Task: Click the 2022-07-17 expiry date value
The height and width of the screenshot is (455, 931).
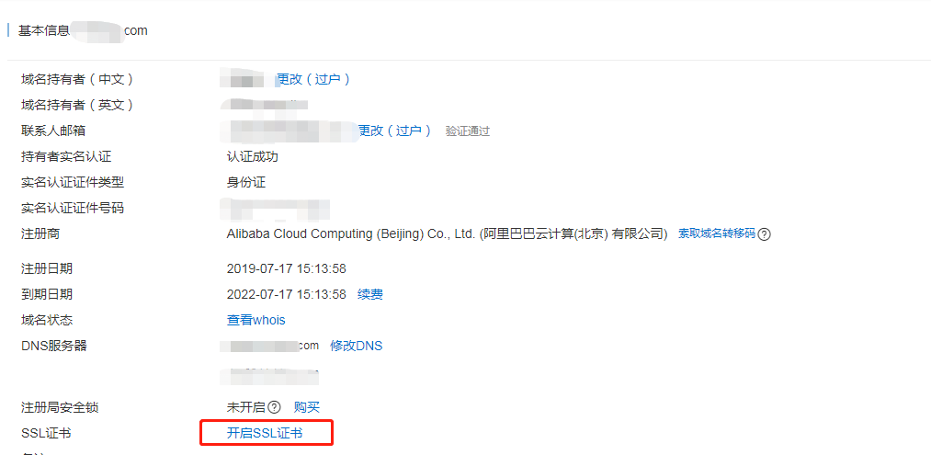Action: (x=286, y=294)
